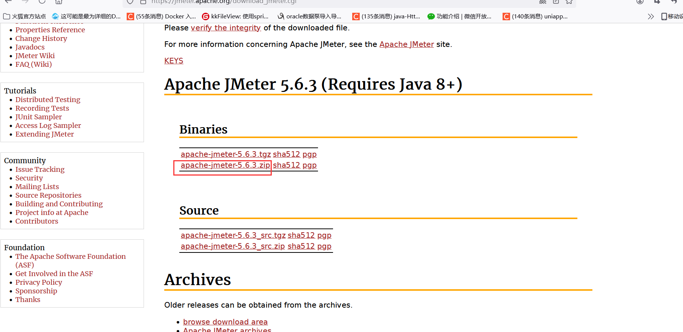683x332 pixels.
Task: Open Contributors link
Action: pyautogui.click(x=36, y=221)
